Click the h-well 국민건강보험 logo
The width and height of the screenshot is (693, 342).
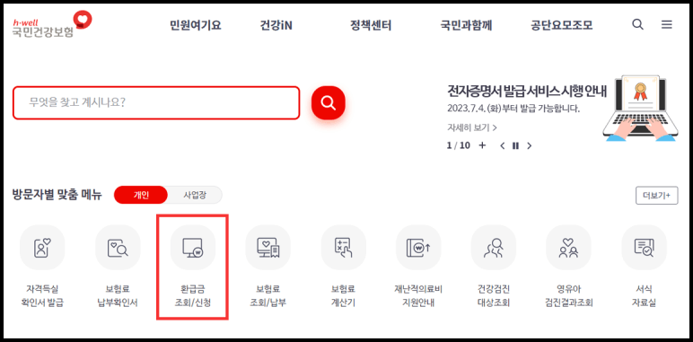tap(52, 24)
